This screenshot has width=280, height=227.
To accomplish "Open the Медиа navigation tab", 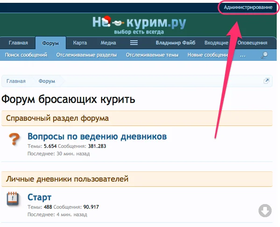I will (108, 43).
